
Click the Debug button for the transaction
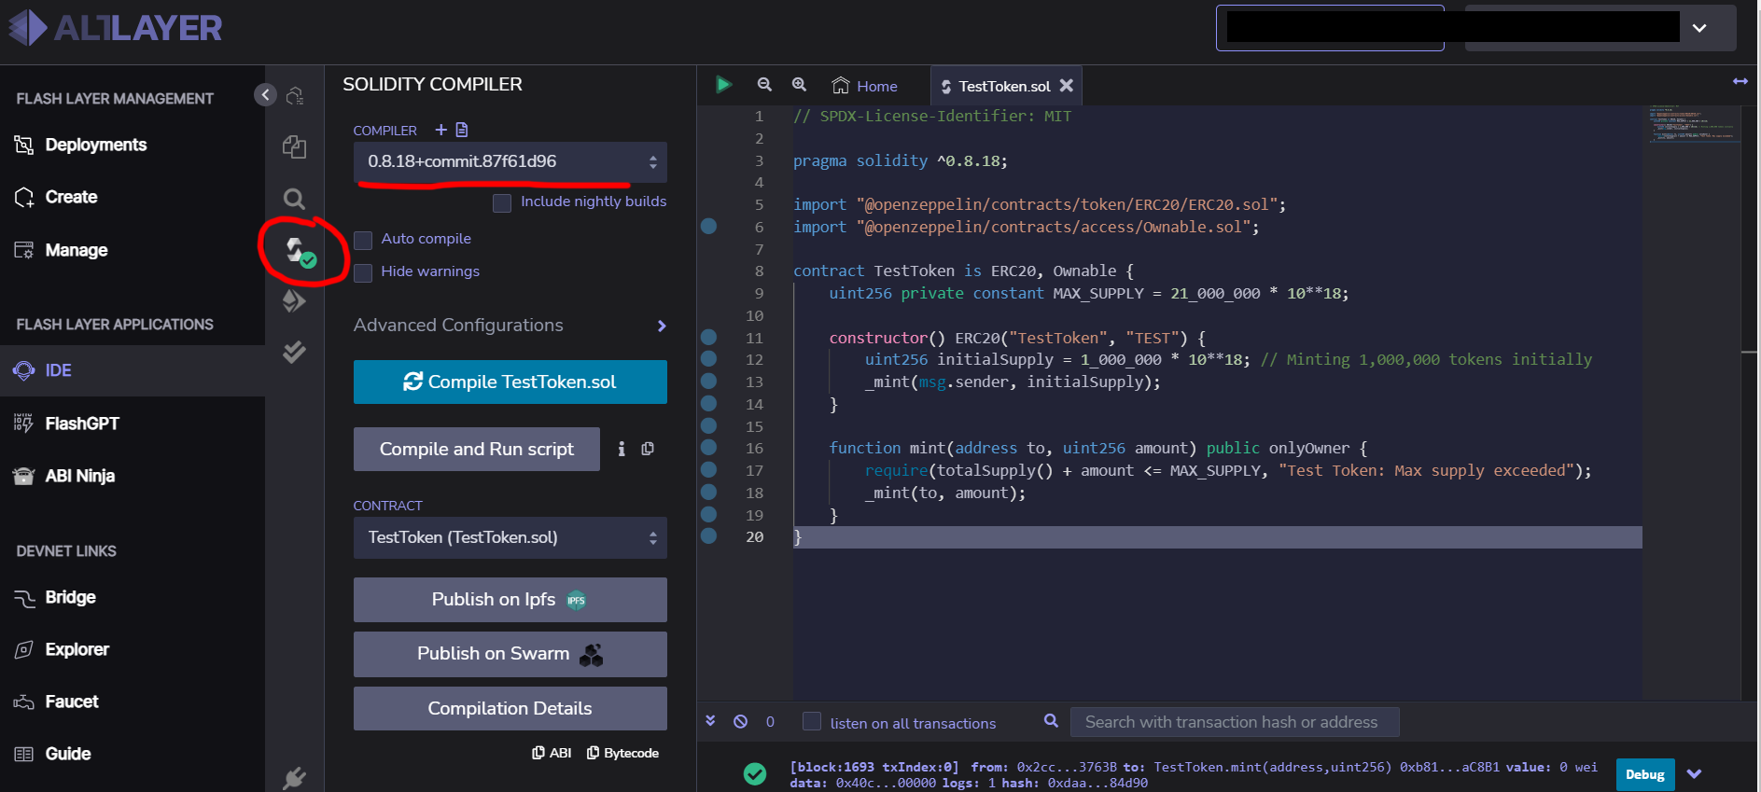pyautogui.click(x=1644, y=774)
